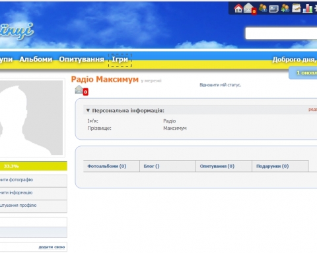Click the Відновити мій статус link

[220, 85]
